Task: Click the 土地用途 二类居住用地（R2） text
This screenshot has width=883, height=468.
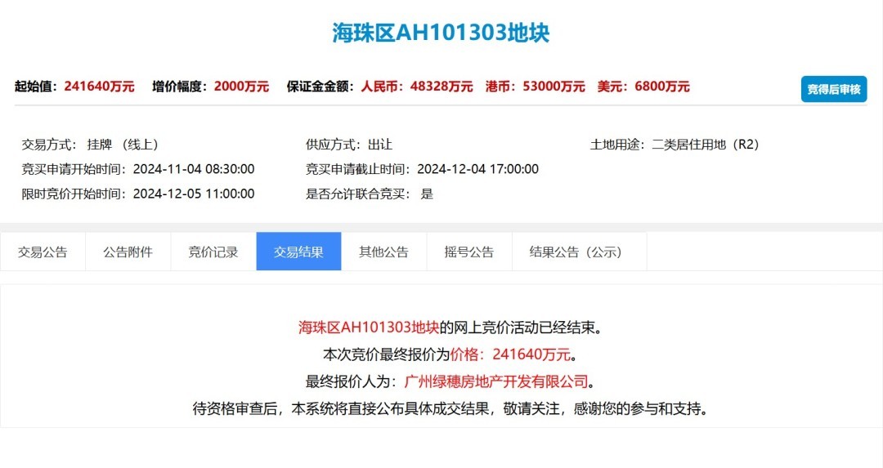Action: pyautogui.click(x=706, y=145)
